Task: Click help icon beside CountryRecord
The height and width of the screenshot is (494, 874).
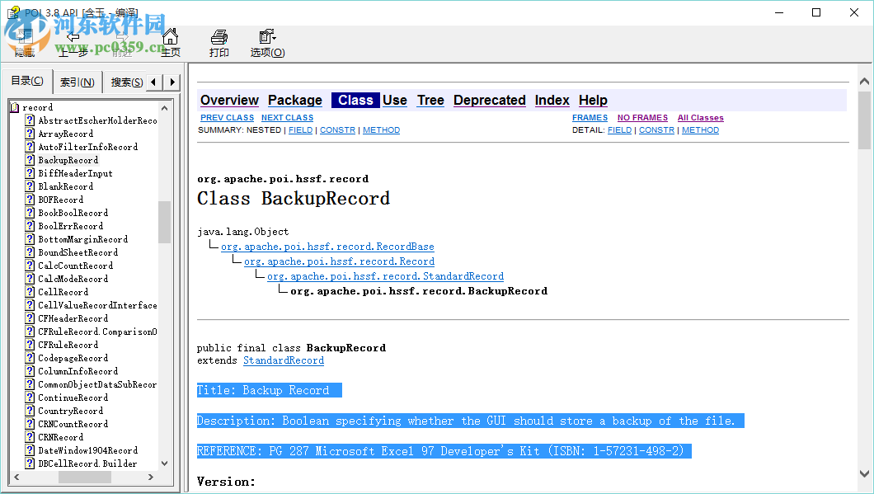Action: 31,411
